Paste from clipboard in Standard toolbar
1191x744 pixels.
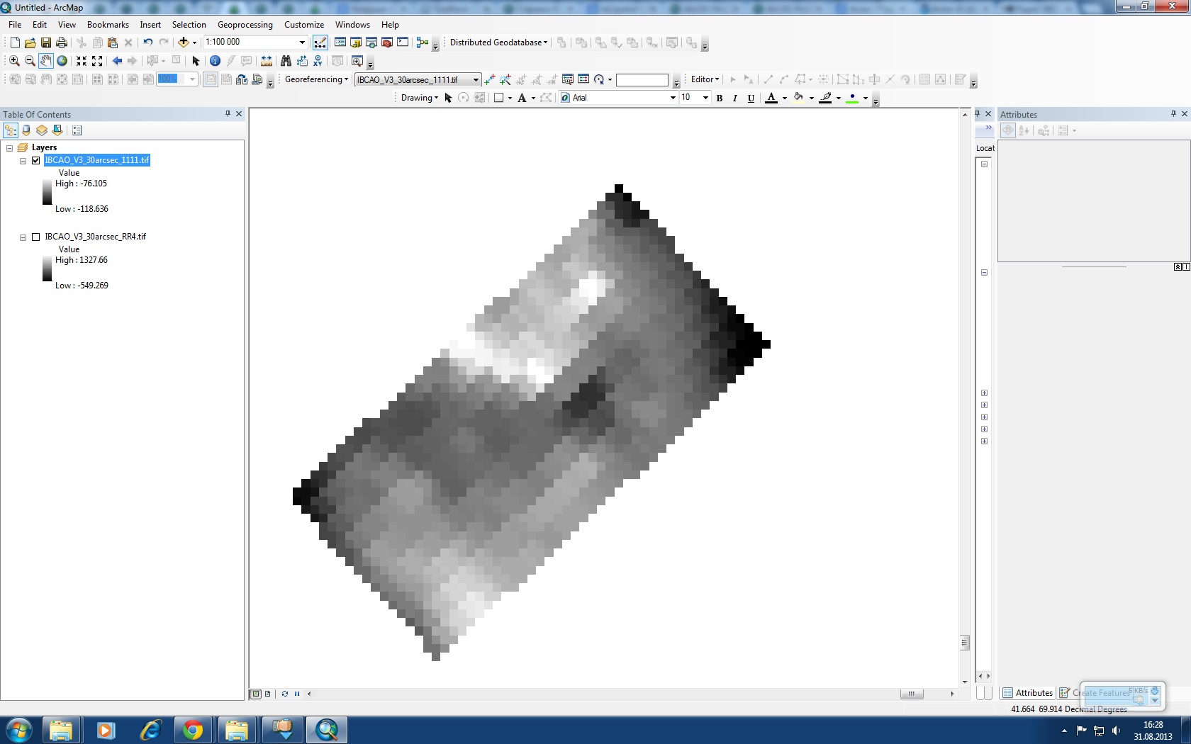[113, 43]
